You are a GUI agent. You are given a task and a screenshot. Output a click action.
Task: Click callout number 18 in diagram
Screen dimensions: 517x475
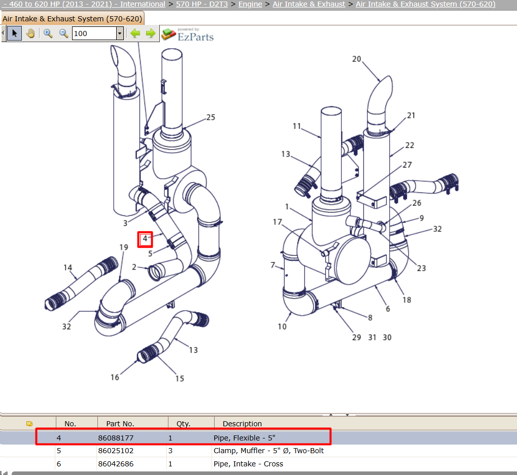pos(407,300)
